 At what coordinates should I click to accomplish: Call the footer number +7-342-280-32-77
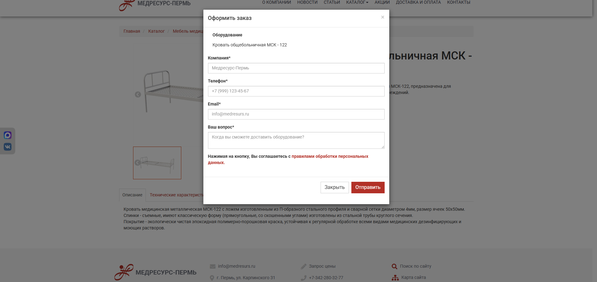[x=326, y=278]
